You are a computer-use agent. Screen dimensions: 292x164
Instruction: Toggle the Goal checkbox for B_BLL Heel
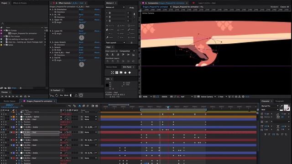pos(80,55)
